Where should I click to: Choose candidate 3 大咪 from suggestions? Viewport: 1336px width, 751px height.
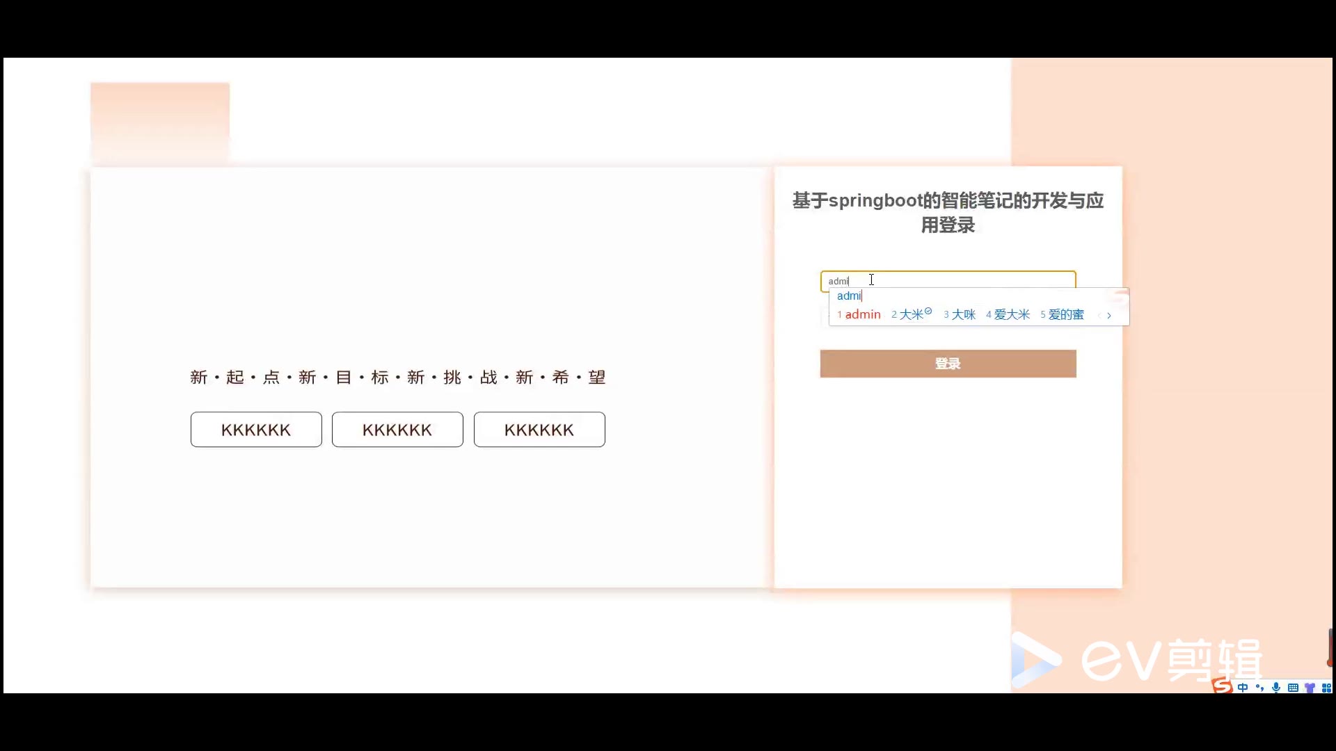pos(963,315)
